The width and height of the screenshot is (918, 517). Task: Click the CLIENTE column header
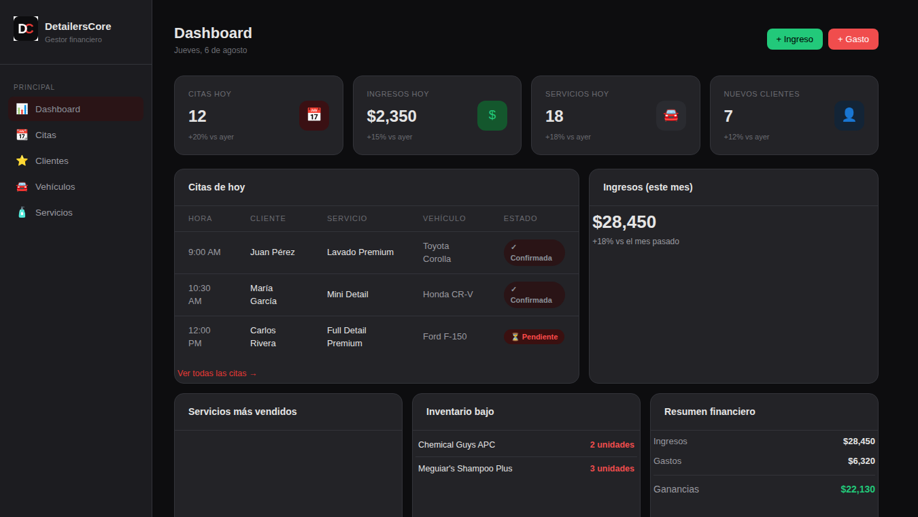click(x=268, y=218)
